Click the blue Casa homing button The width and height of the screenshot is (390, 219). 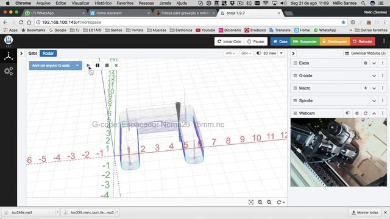[280, 41]
